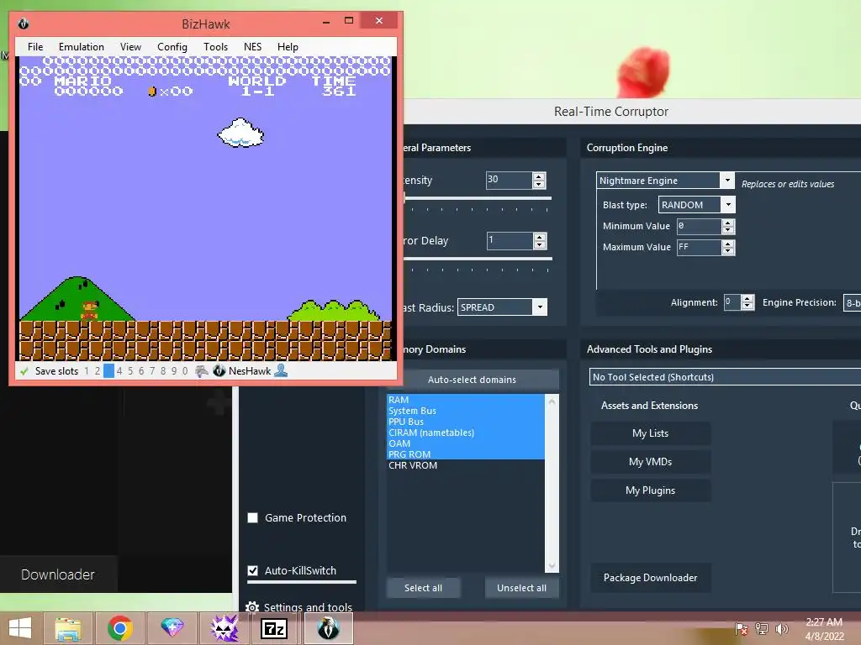Click the Downloader button
Image resolution: width=861 pixels, height=645 pixels.
tap(58, 574)
